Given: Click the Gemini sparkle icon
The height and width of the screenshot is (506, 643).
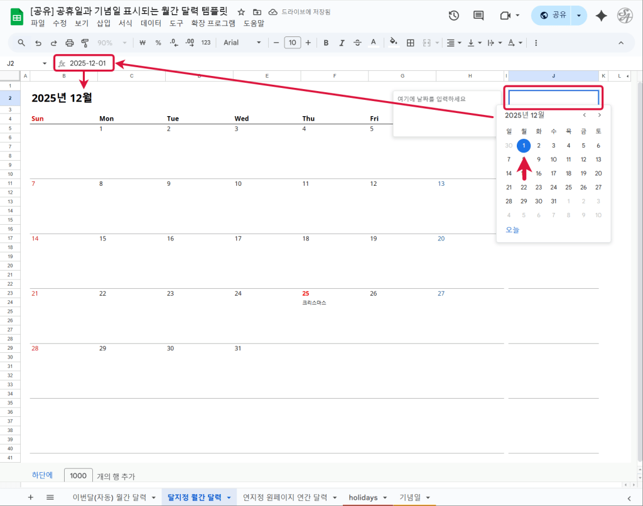Looking at the screenshot, I should click(601, 16).
